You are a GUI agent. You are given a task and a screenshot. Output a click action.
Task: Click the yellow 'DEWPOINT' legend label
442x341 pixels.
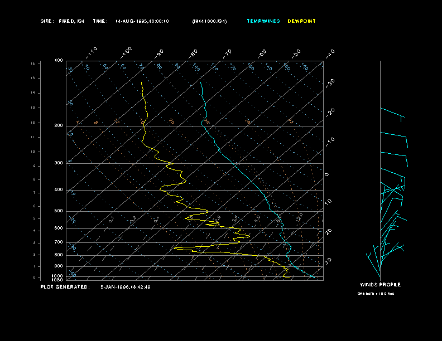[x=301, y=21]
